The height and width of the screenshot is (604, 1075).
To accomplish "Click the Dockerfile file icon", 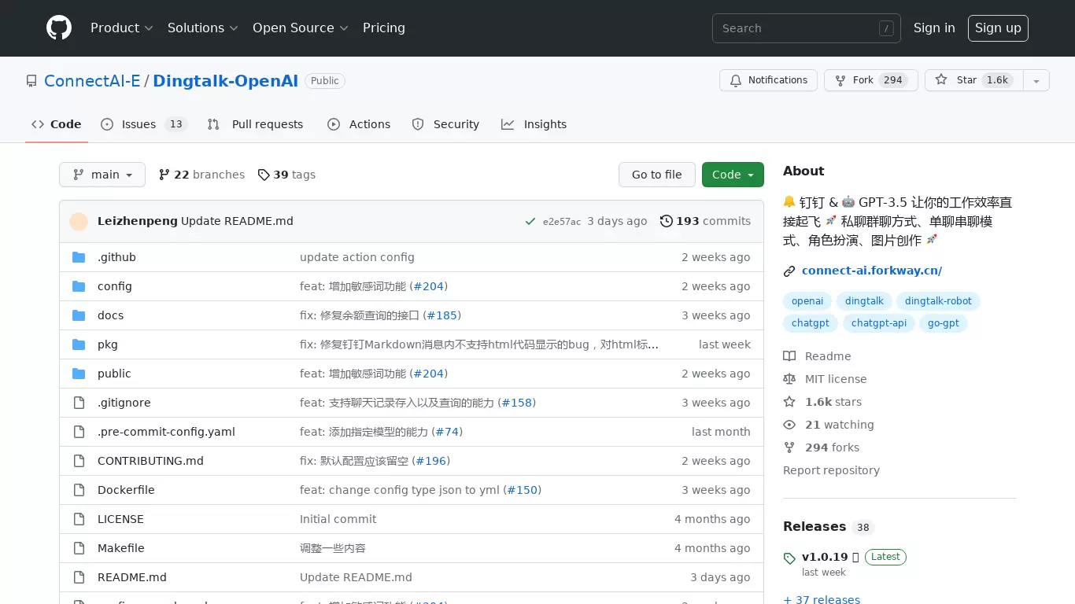I will click(x=79, y=490).
